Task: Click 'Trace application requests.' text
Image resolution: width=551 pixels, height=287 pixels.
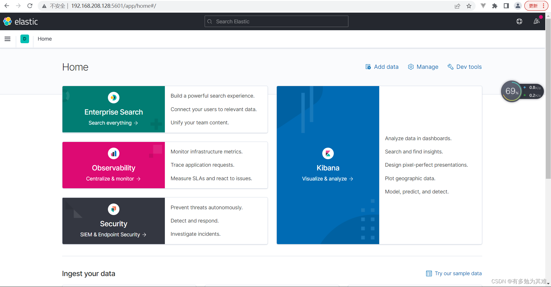Action: 202,165
